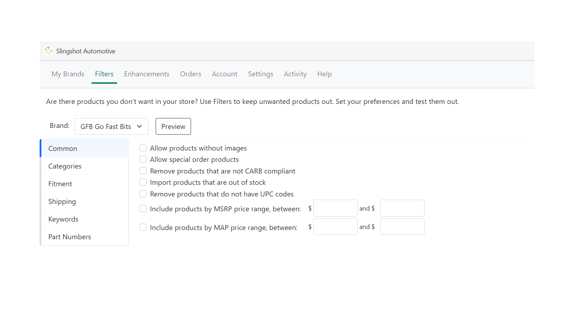Open the Enhancements section
The width and height of the screenshot is (566, 318).
[146, 74]
